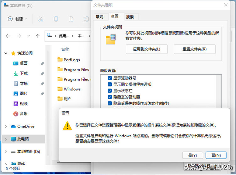Click chevron after 此电... in address bar
Screen dimensions: 236x175
[73, 36]
